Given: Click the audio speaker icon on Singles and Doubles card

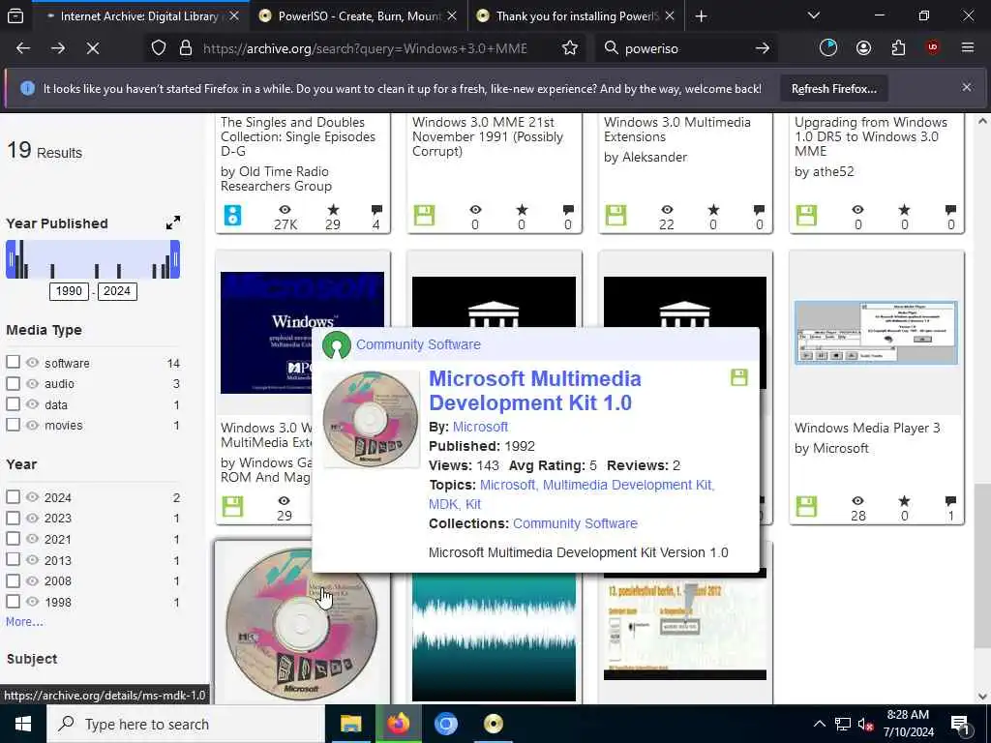Looking at the screenshot, I should [232, 216].
